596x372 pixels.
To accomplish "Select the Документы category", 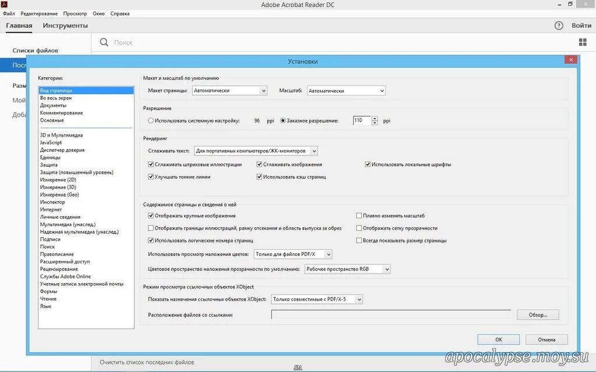I will (x=53, y=105).
